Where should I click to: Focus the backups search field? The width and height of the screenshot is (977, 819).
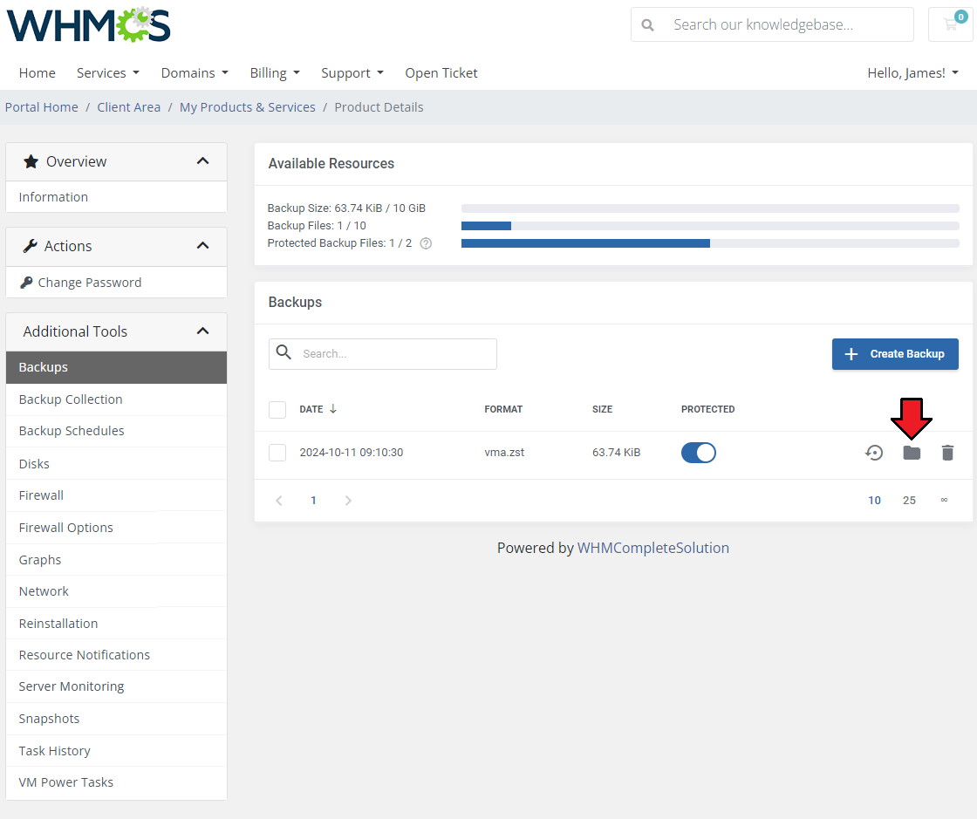click(383, 354)
